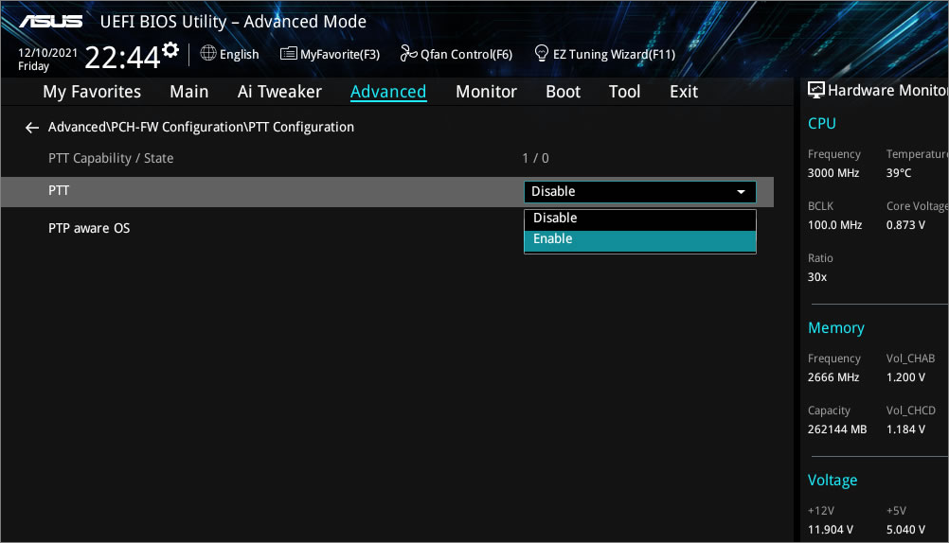Click BCLK value 100.0 MHz

coord(834,225)
